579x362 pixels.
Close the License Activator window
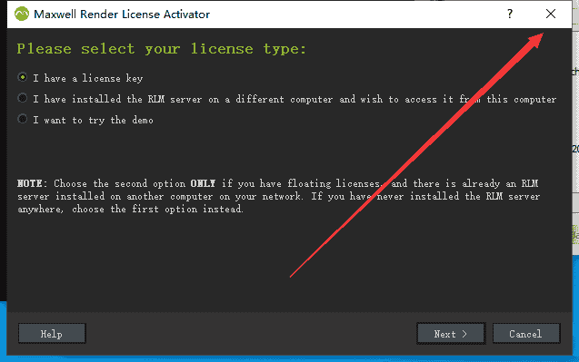click(x=551, y=14)
